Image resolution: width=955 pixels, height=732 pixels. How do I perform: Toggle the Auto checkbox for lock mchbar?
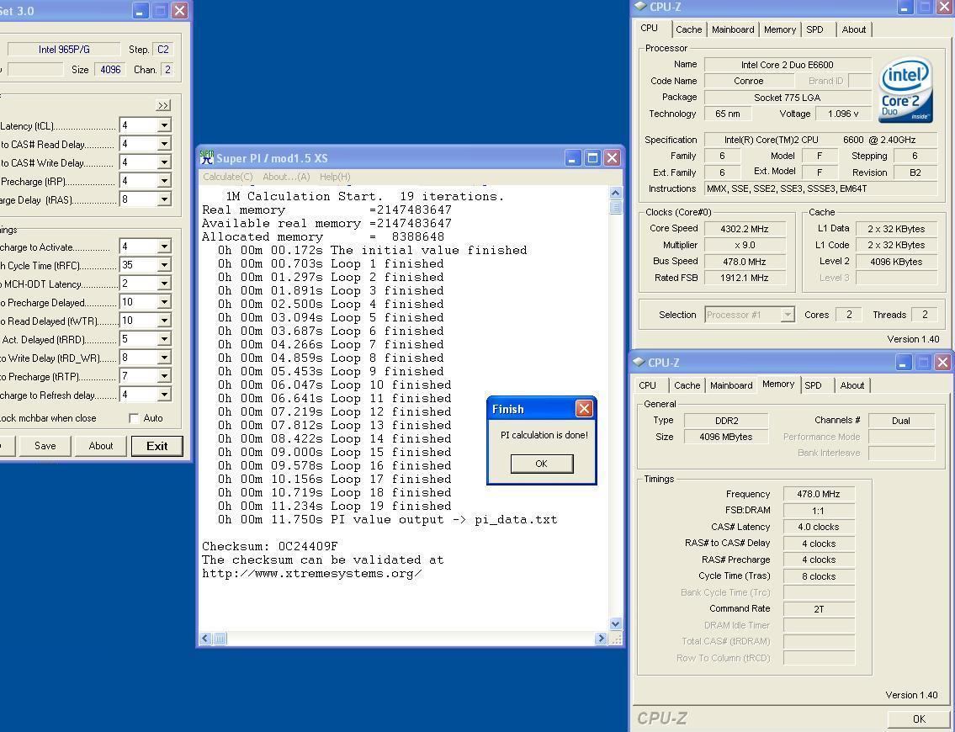click(x=134, y=418)
